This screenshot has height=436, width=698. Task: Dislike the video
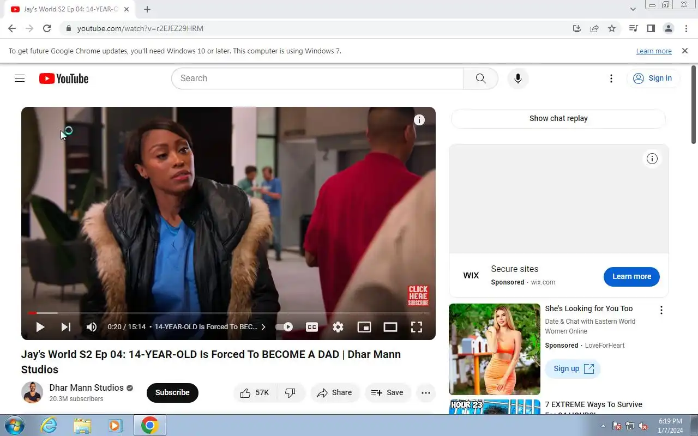tap(290, 392)
